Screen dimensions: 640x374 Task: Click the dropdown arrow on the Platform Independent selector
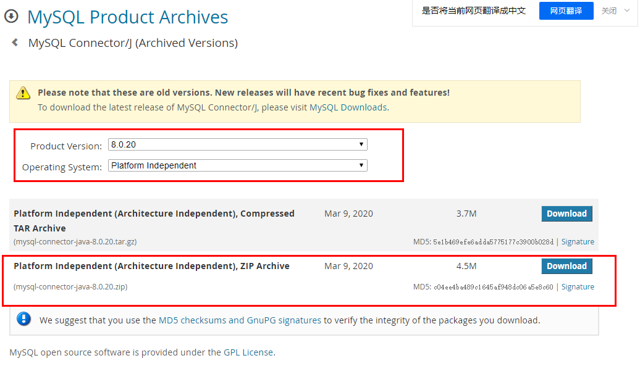click(x=361, y=165)
